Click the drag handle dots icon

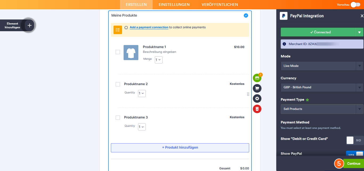click(x=248, y=94)
